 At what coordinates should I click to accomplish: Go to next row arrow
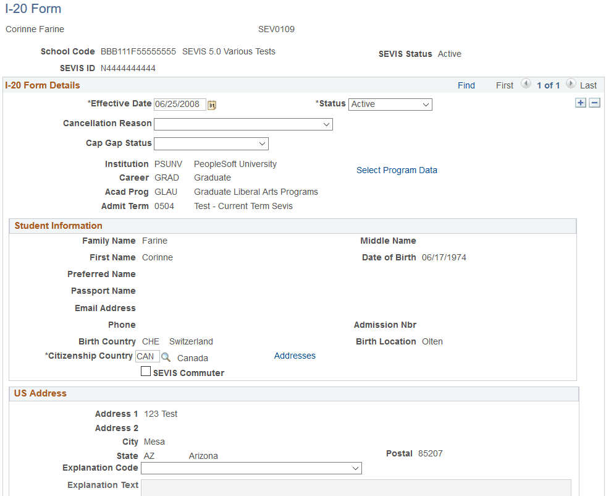[x=571, y=83]
